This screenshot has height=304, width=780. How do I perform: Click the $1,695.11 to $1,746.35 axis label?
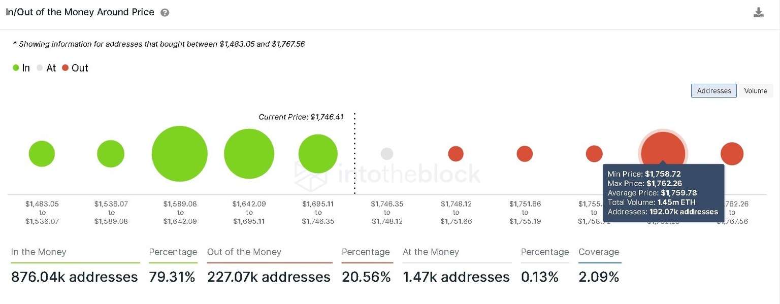point(318,212)
